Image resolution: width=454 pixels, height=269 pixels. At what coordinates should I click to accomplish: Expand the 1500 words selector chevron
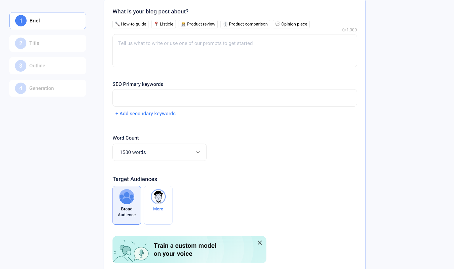click(x=198, y=152)
